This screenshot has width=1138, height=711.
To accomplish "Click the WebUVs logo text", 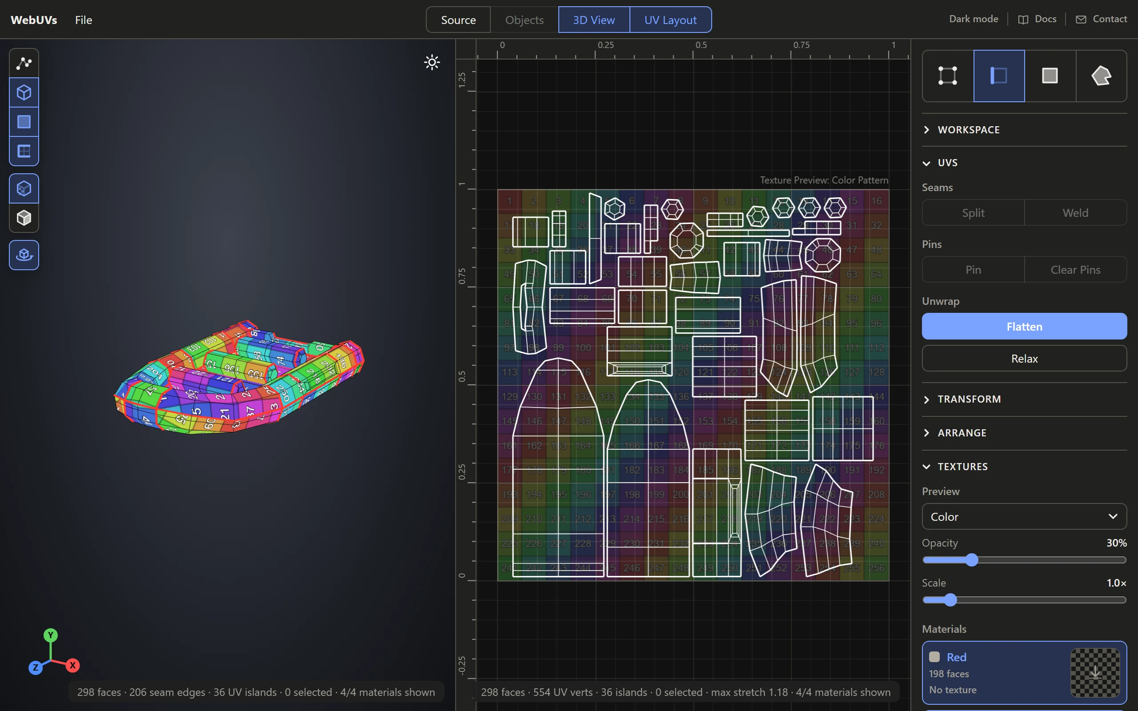I will click(34, 20).
